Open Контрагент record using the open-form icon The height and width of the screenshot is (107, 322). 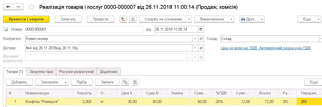click(201, 39)
